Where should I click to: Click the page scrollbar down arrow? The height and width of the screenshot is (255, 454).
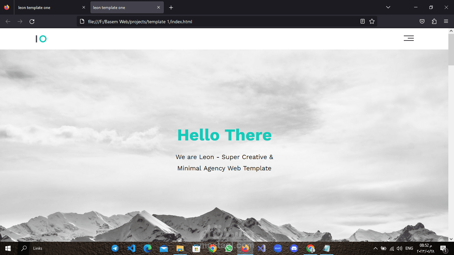click(451, 239)
